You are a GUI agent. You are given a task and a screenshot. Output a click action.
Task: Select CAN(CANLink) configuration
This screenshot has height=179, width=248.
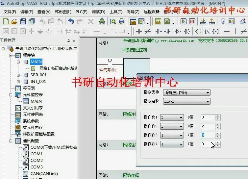pyautogui.click(x=44, y=174)
